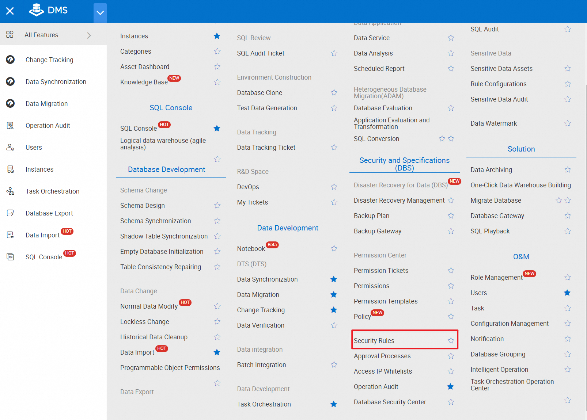Click the Data Migration sidebar icon
The width and height of the screenshot is (587, 420).
click(x=11, y=103)
